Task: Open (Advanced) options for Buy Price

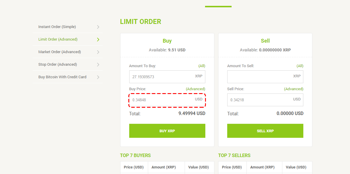Action: pyautogui.click(x=195, y=89)
